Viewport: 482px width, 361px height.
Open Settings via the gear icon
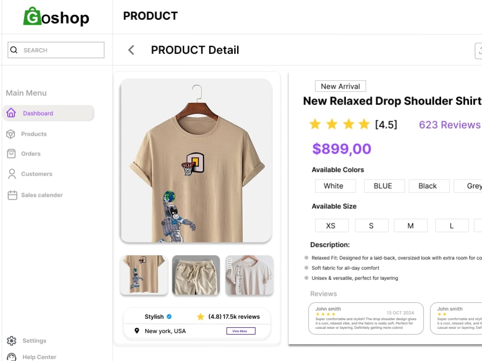point(12,340)
